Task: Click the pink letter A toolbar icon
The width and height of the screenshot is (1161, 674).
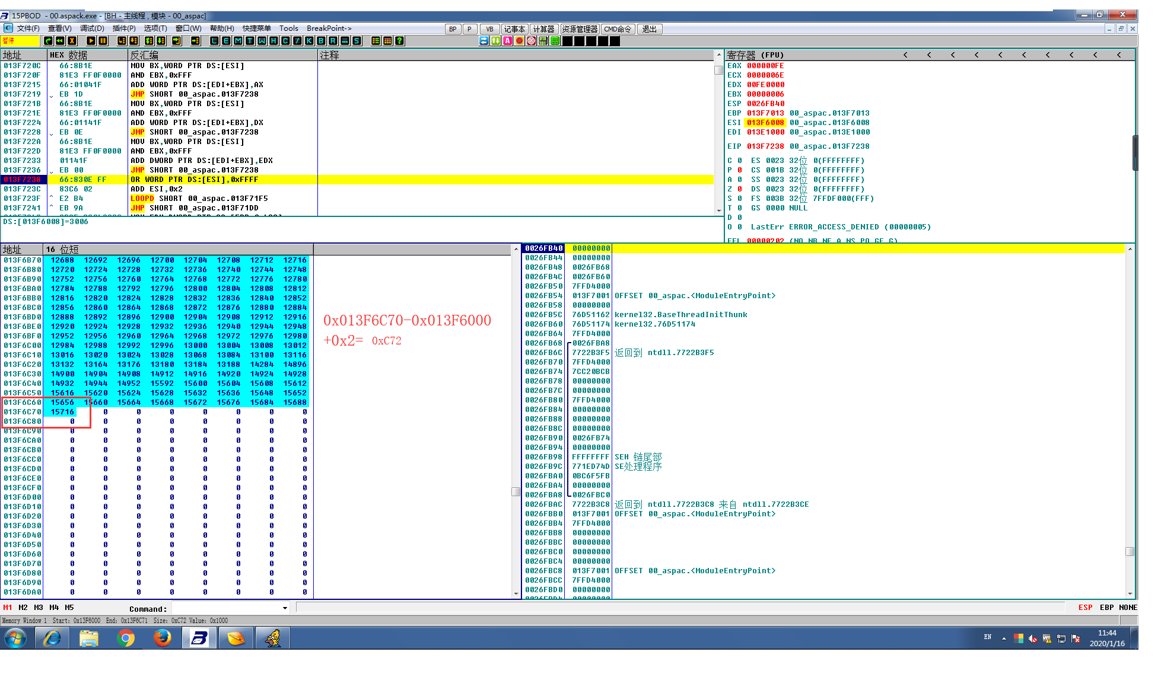Action: (x=507, y=41)
